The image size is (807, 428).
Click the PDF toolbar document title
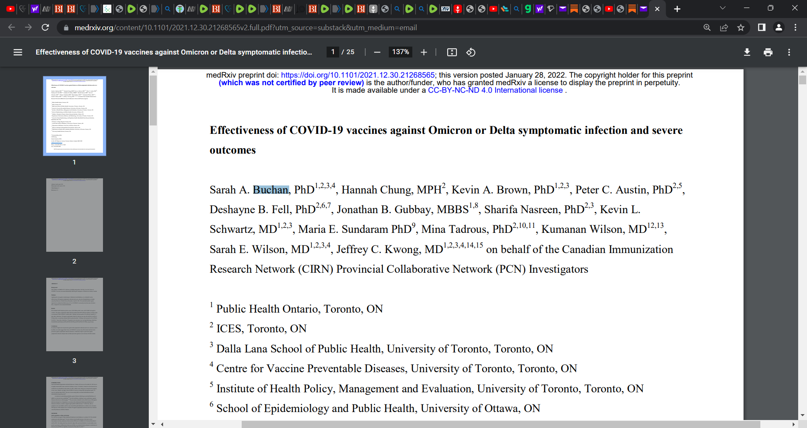pos(174,52)
